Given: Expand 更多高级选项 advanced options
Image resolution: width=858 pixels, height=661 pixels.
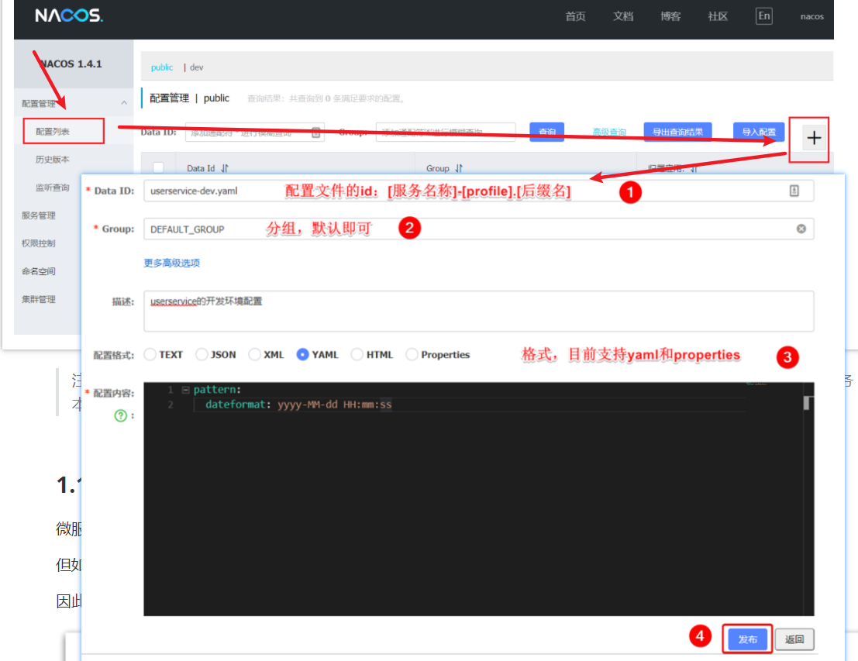Looking at the screenshot, I should click(171, 263).
